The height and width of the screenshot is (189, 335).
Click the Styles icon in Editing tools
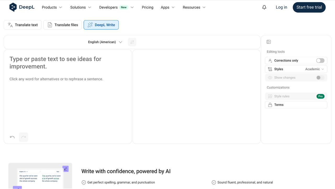(270, 69)
